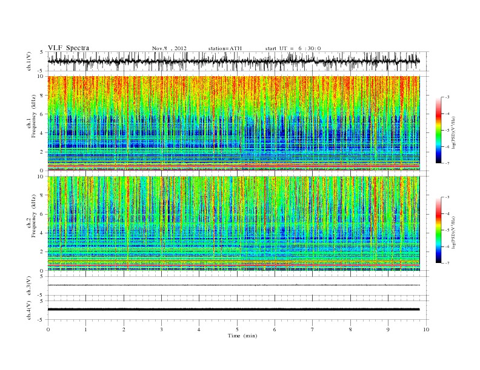The image size is (480, 370).
Task: Click the "6" minute tick on time axis
Action: (x=275, y=329)
